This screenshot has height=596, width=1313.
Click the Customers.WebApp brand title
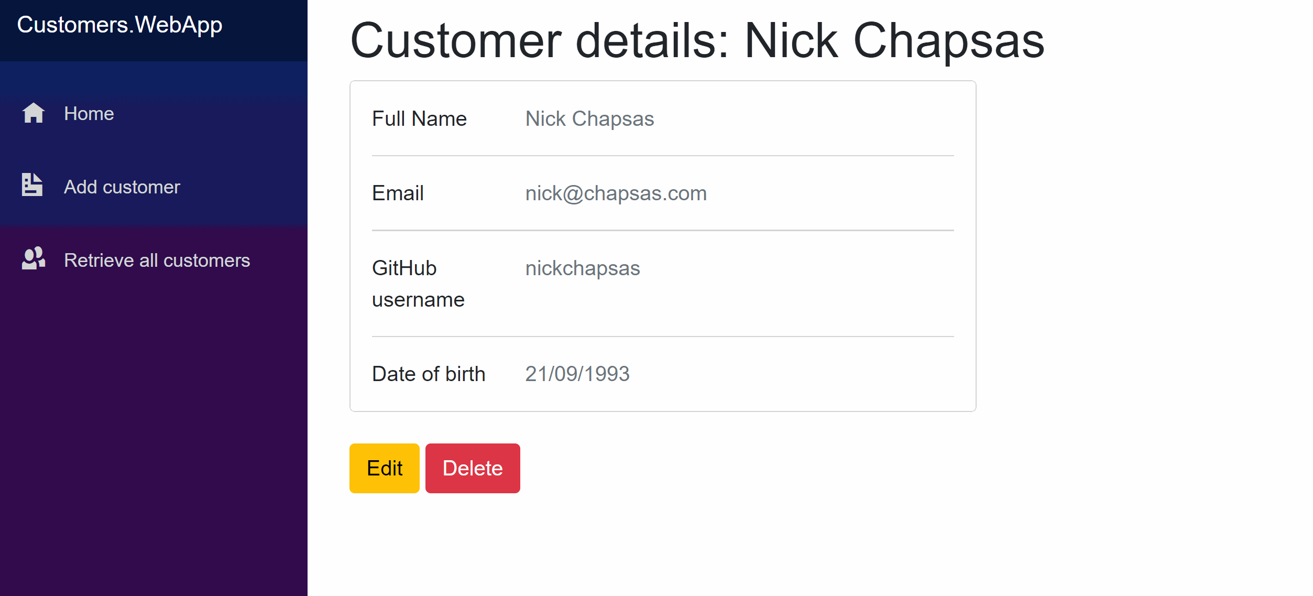[x=119, y=25]
